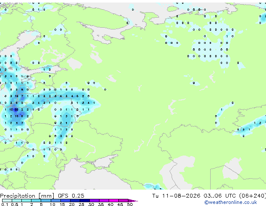This screenshot has height=206, width=266.
Task: Click legend label '25'
Action: (81, 204)
